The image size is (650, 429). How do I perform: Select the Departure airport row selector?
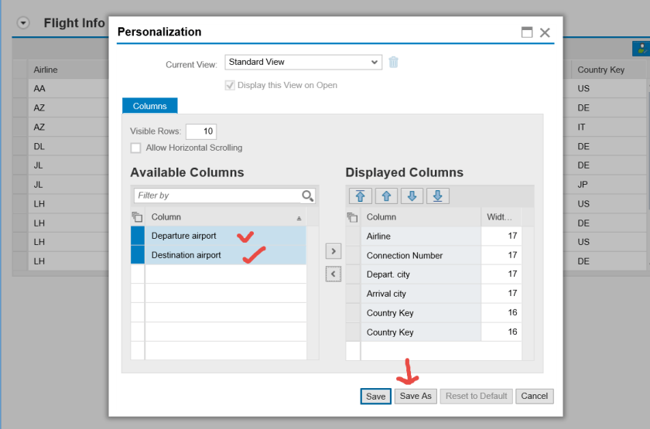[x=137, y=236]
